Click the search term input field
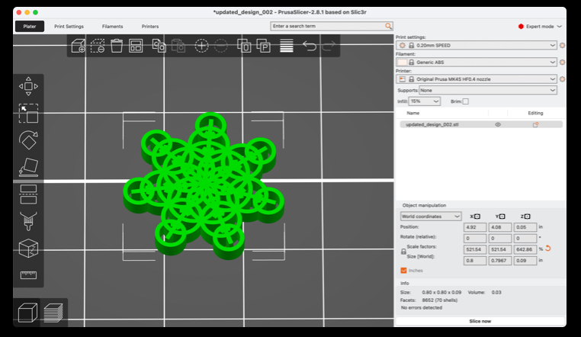Viewport: 581px width, 337px height. (x=328, y=26)
